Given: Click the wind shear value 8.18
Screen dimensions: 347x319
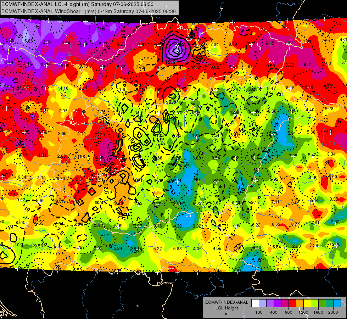Looking at the screenshot, I should point(290,88).
